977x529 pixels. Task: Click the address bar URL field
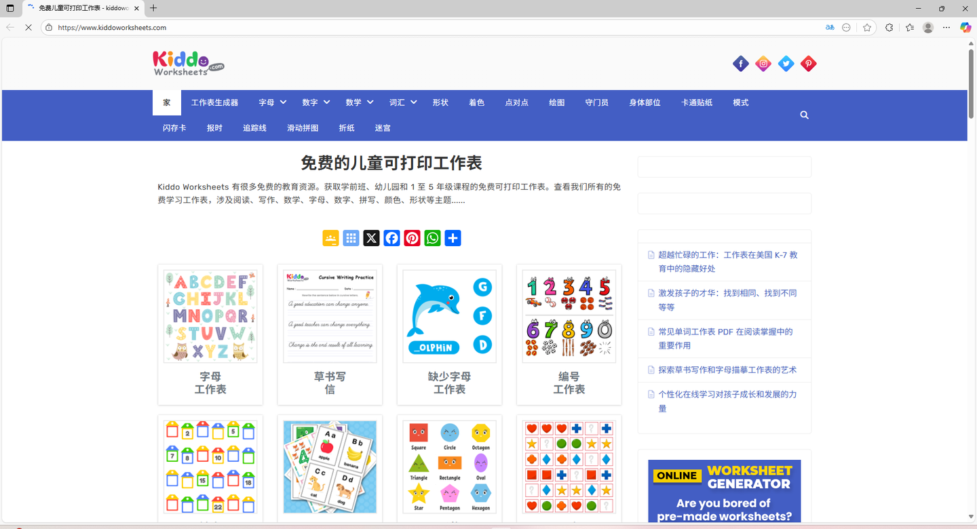pyautogui.click(x=434, y=28)
